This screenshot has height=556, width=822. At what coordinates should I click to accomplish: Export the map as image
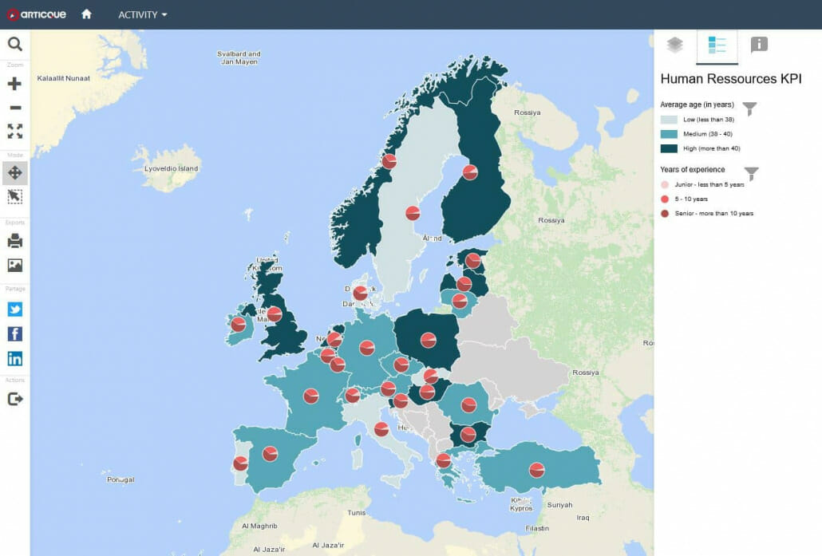coord(14,266)
